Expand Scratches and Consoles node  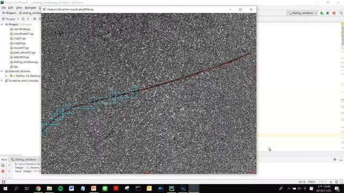click(x=2, y=81)
